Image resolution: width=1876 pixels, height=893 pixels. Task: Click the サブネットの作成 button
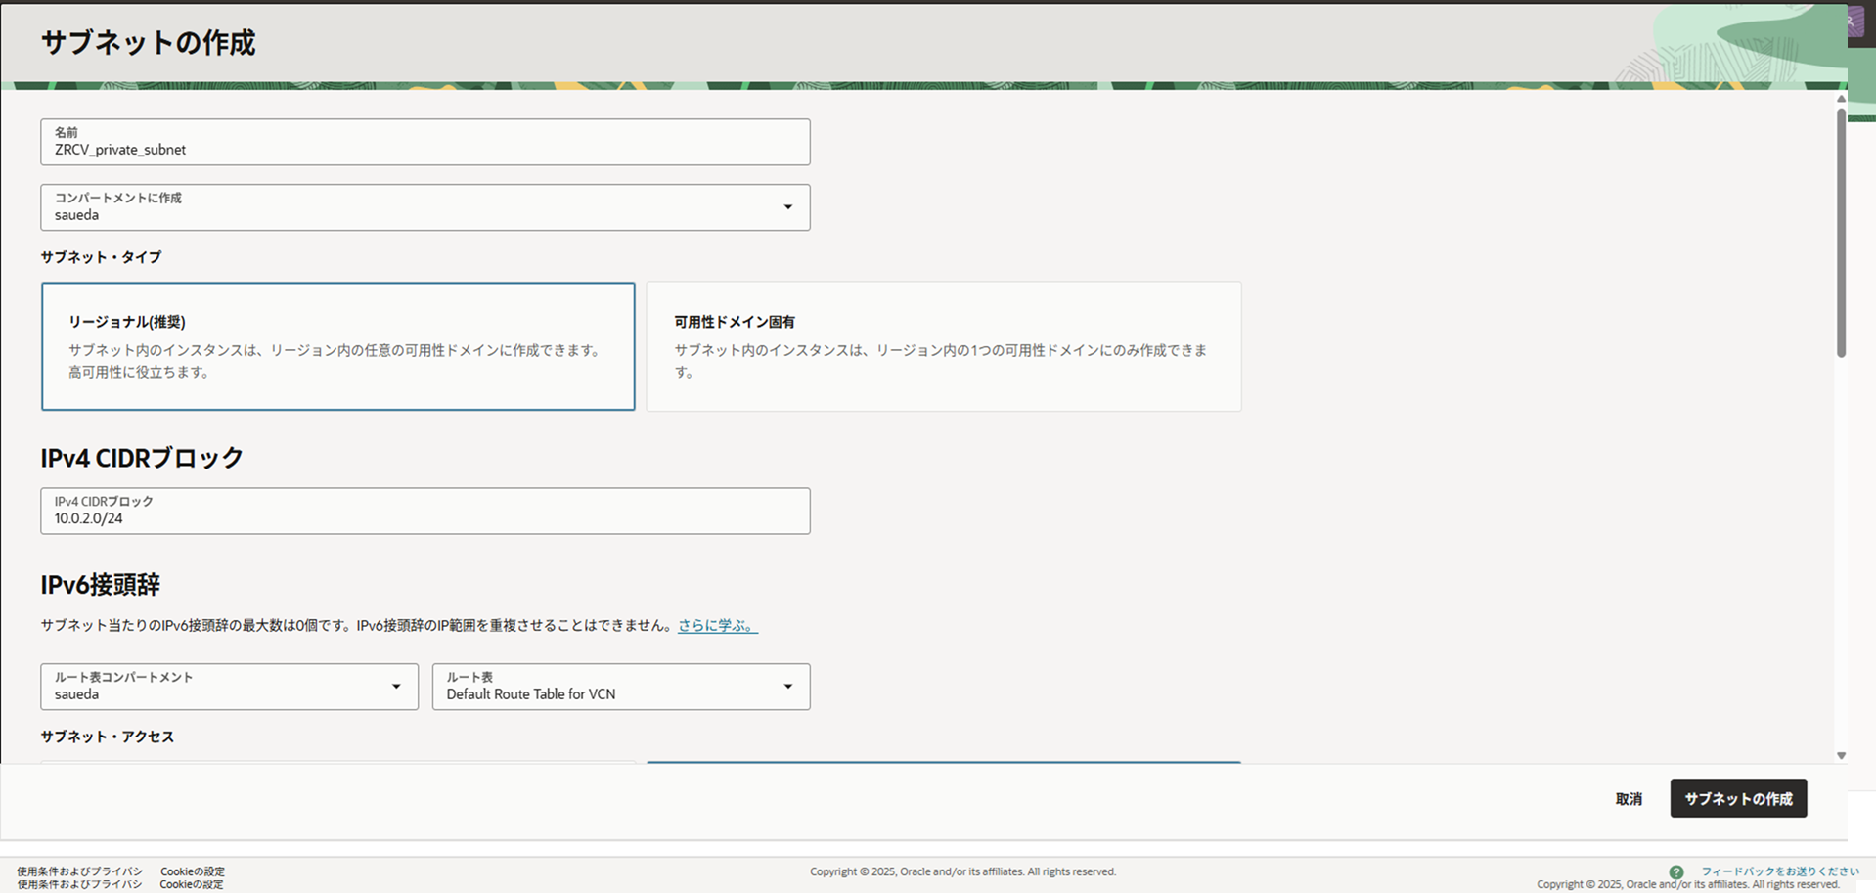pos(1738,798)
